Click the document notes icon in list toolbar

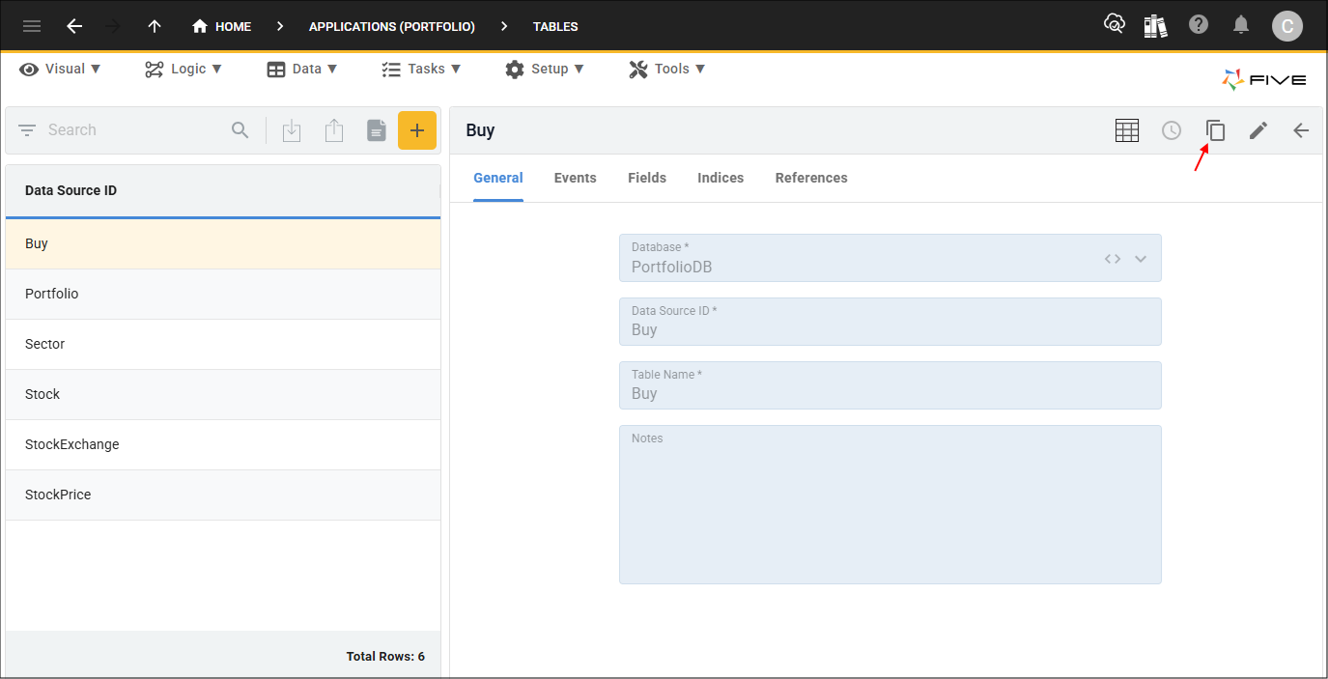tap(377, 130)
